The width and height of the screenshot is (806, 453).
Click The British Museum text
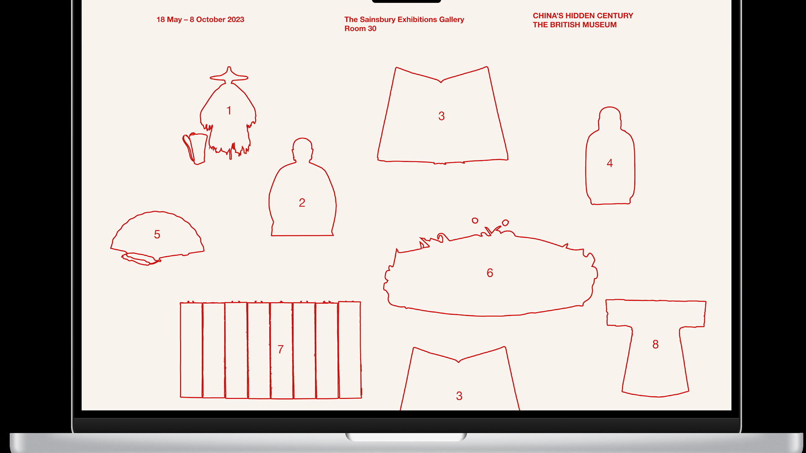click(574, 25)
